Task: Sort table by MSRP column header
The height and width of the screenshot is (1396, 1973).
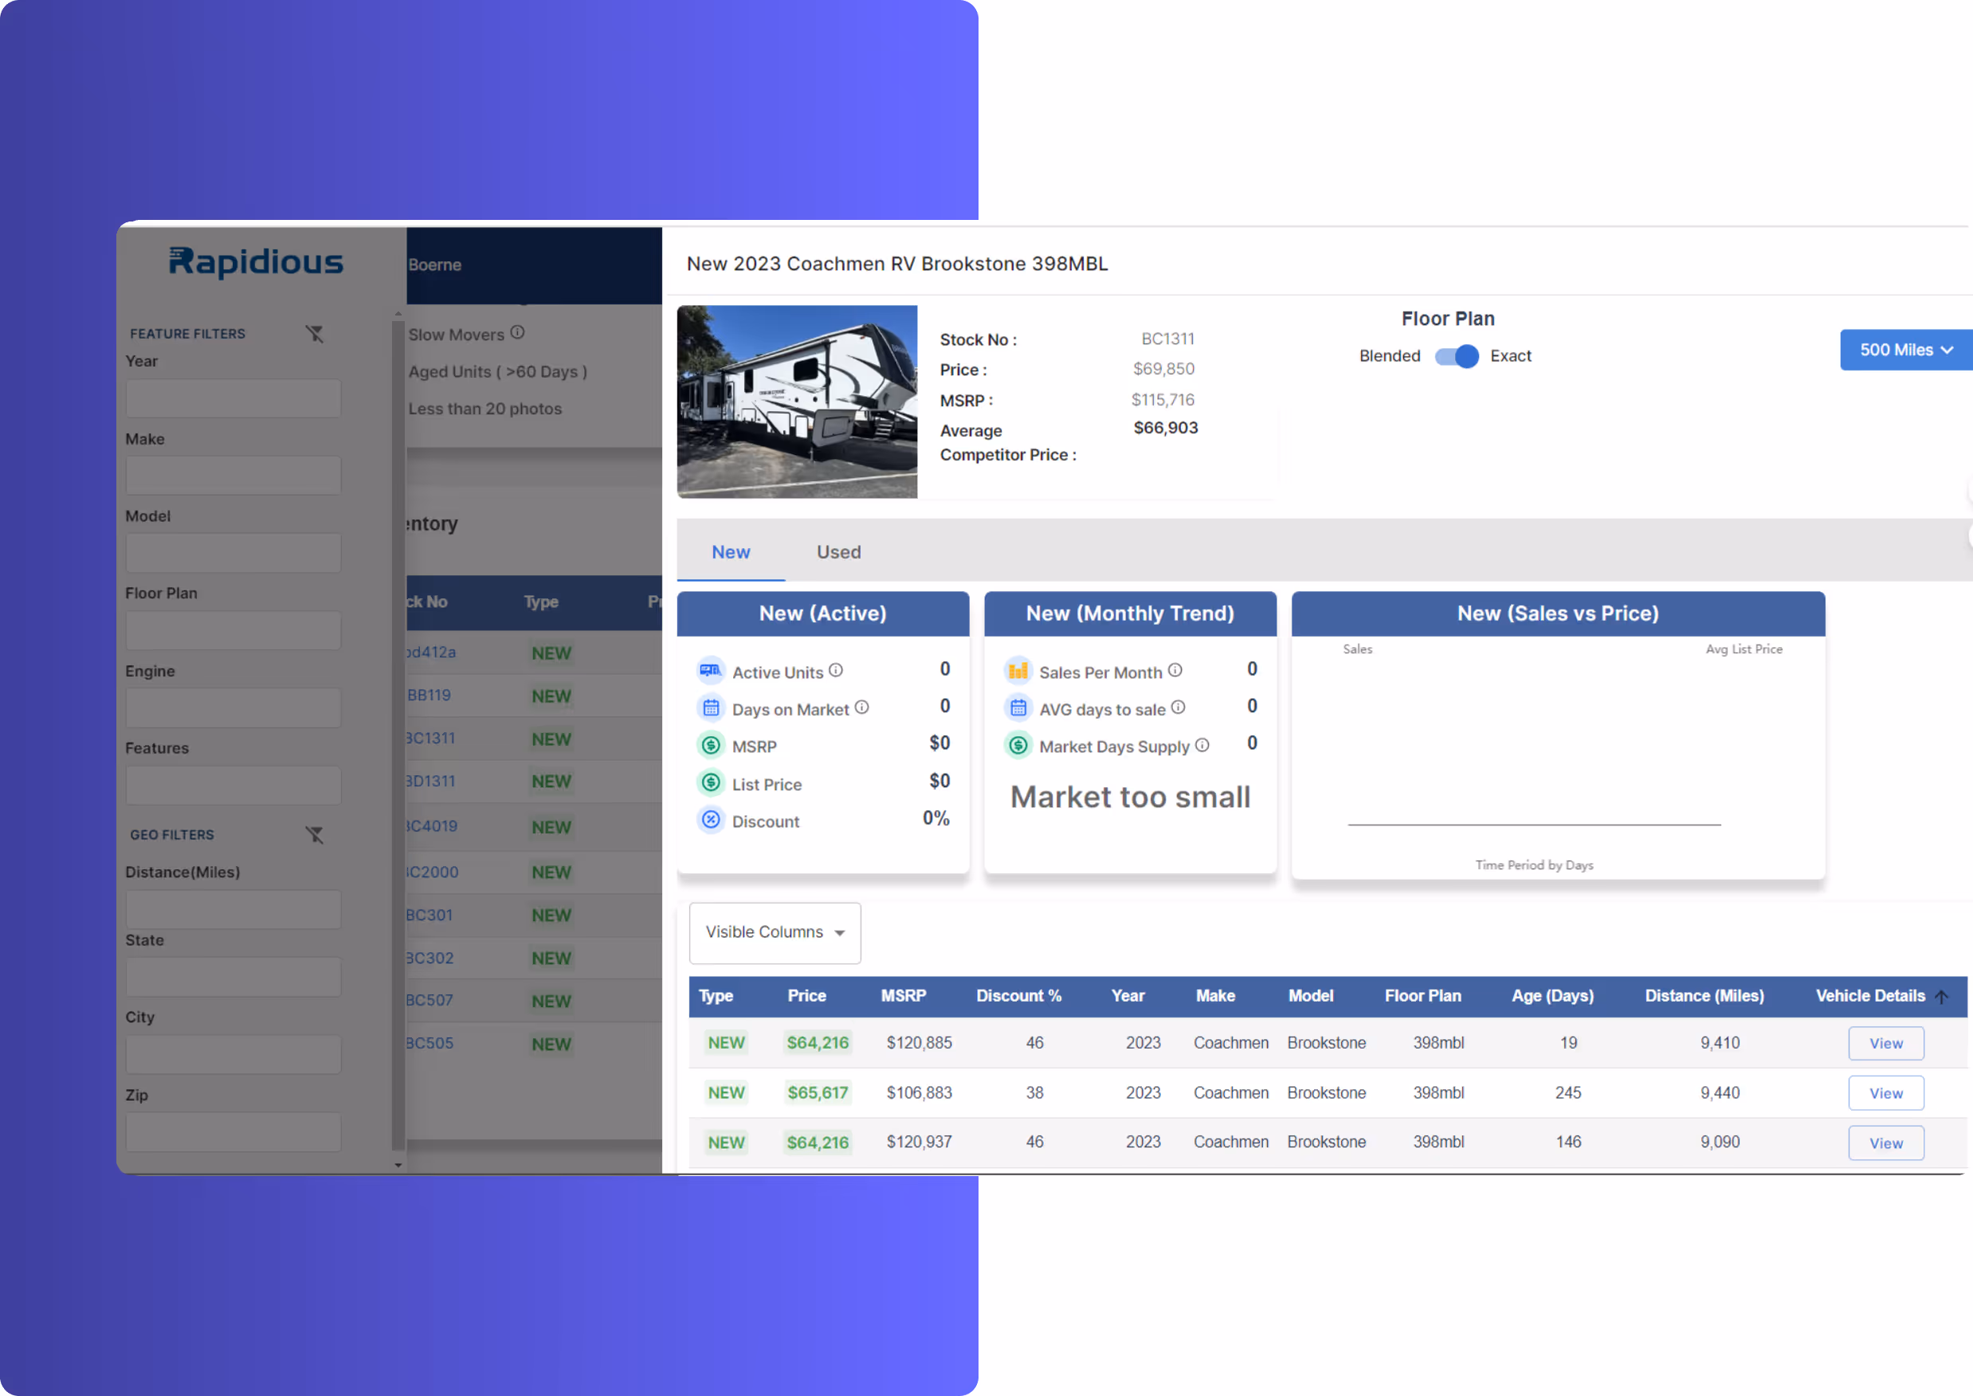Action: tap(904, 995)
